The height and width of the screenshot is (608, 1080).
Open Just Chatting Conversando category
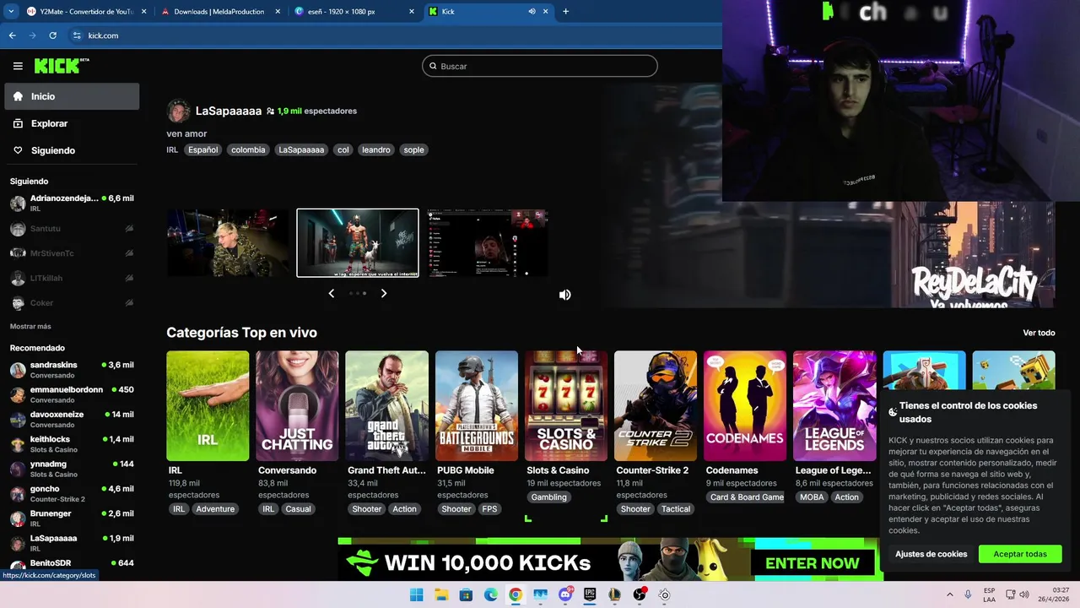(x=297, y=406)
